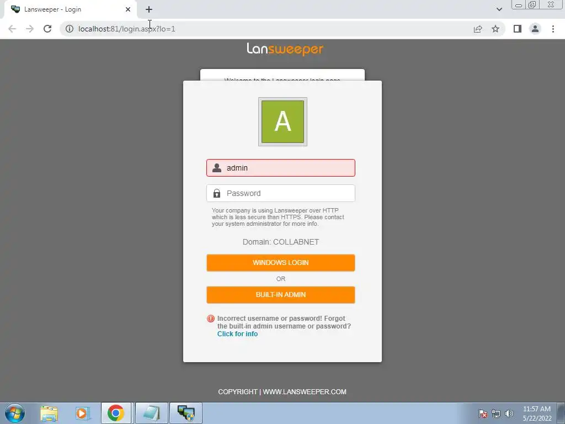Click the WINDOWS LOGIN button
Viewport: 565px width, 424px height.
pyautogui.click(x=281, y=262)
